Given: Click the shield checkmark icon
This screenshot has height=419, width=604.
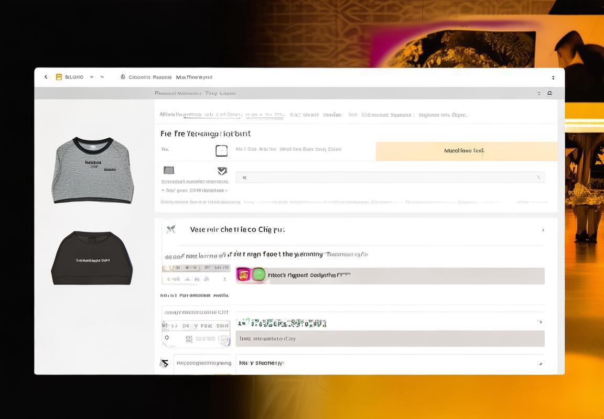Looking at the screenshot, I should pyautogui.click(x=222, y=170).
